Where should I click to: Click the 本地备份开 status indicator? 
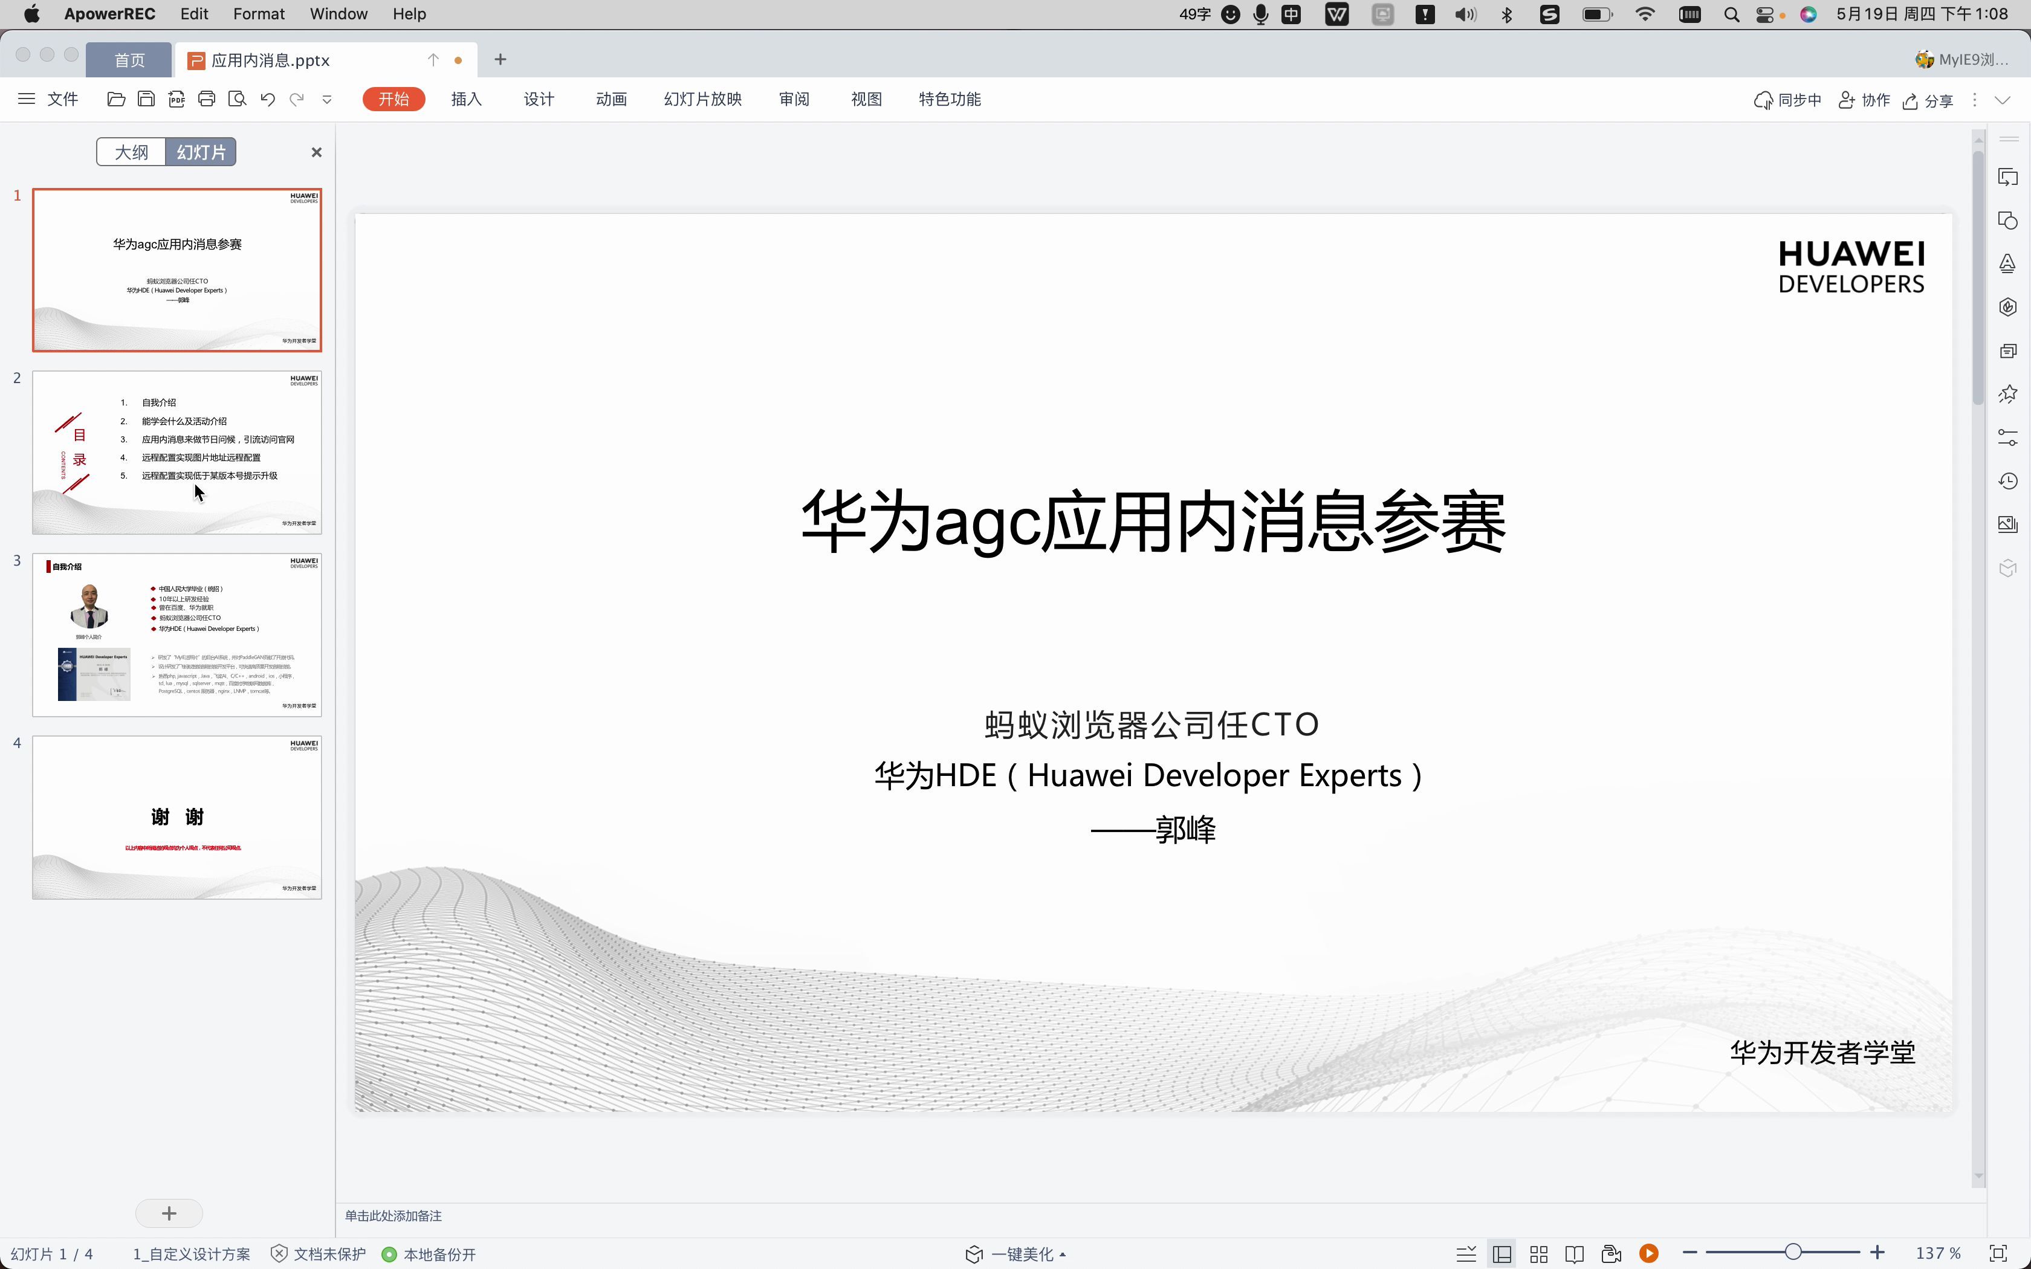point(429,1254)
